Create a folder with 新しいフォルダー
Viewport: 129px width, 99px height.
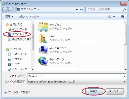[x=29, y=17]
